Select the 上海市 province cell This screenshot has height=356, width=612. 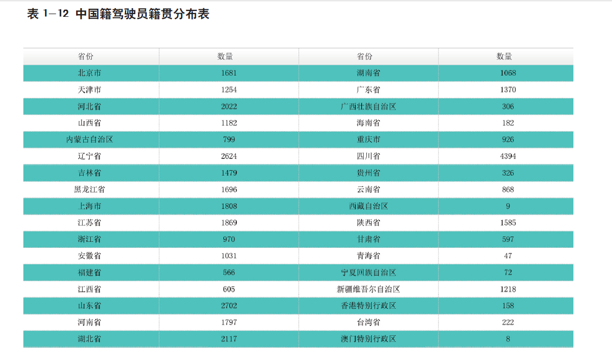click(x=90, y=206)
